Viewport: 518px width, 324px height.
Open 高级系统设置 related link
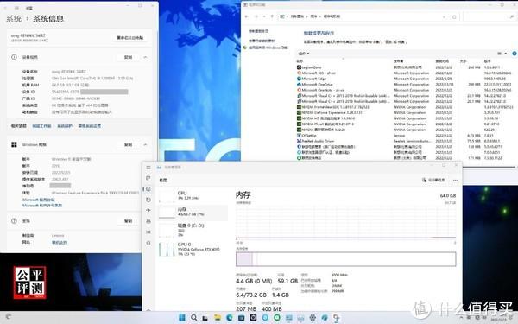[90, 126]
